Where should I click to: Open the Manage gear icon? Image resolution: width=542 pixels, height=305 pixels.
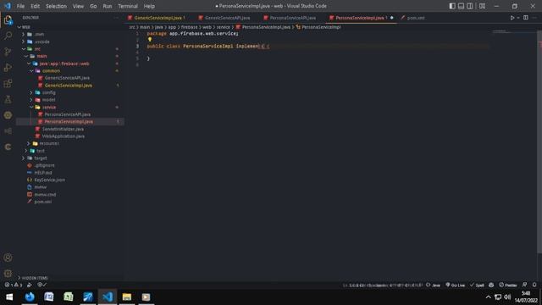pyautogui.click(x=8, y=274)
